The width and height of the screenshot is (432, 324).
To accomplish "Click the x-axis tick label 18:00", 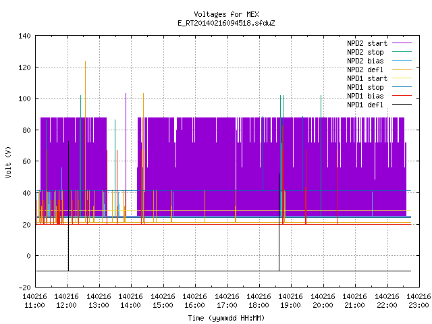I will click(259, 305).
